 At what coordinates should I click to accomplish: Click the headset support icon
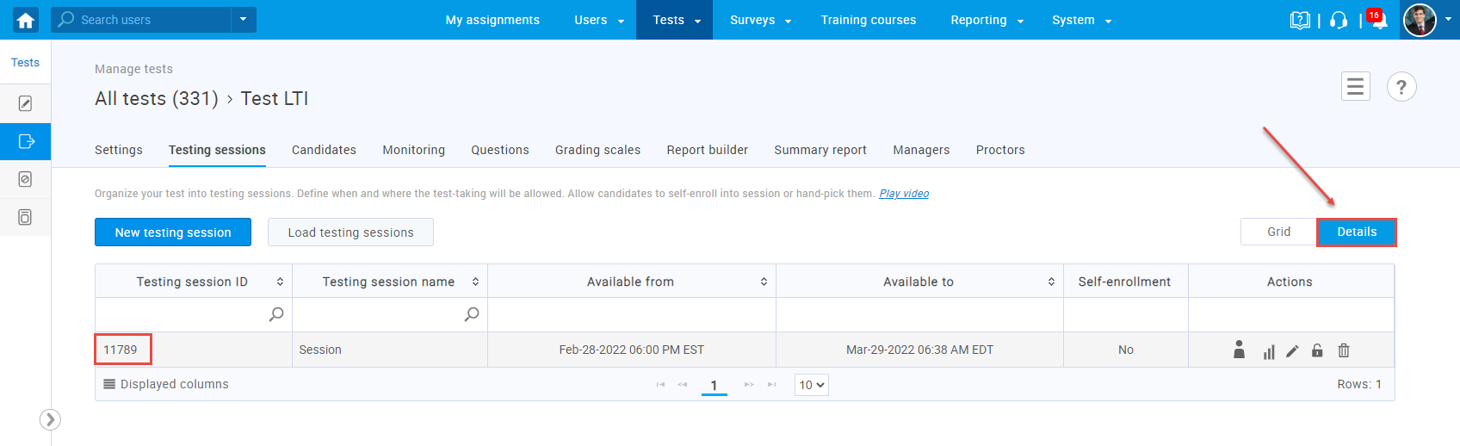(1339, 21)
